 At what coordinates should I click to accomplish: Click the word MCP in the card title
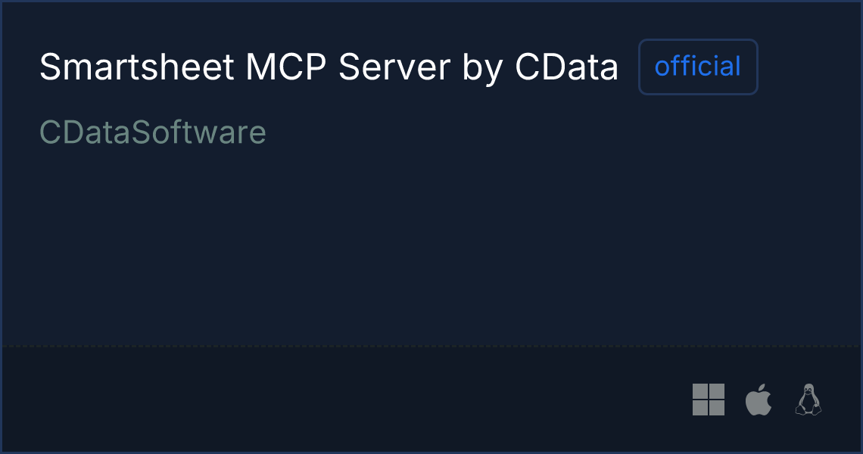tap(286, 67)
